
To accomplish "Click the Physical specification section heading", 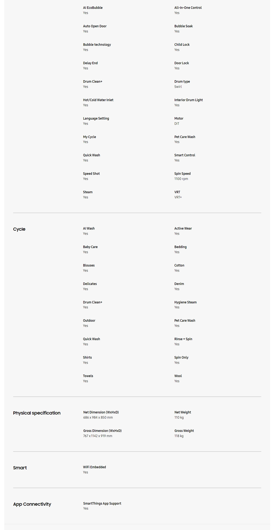I will 37,413.
